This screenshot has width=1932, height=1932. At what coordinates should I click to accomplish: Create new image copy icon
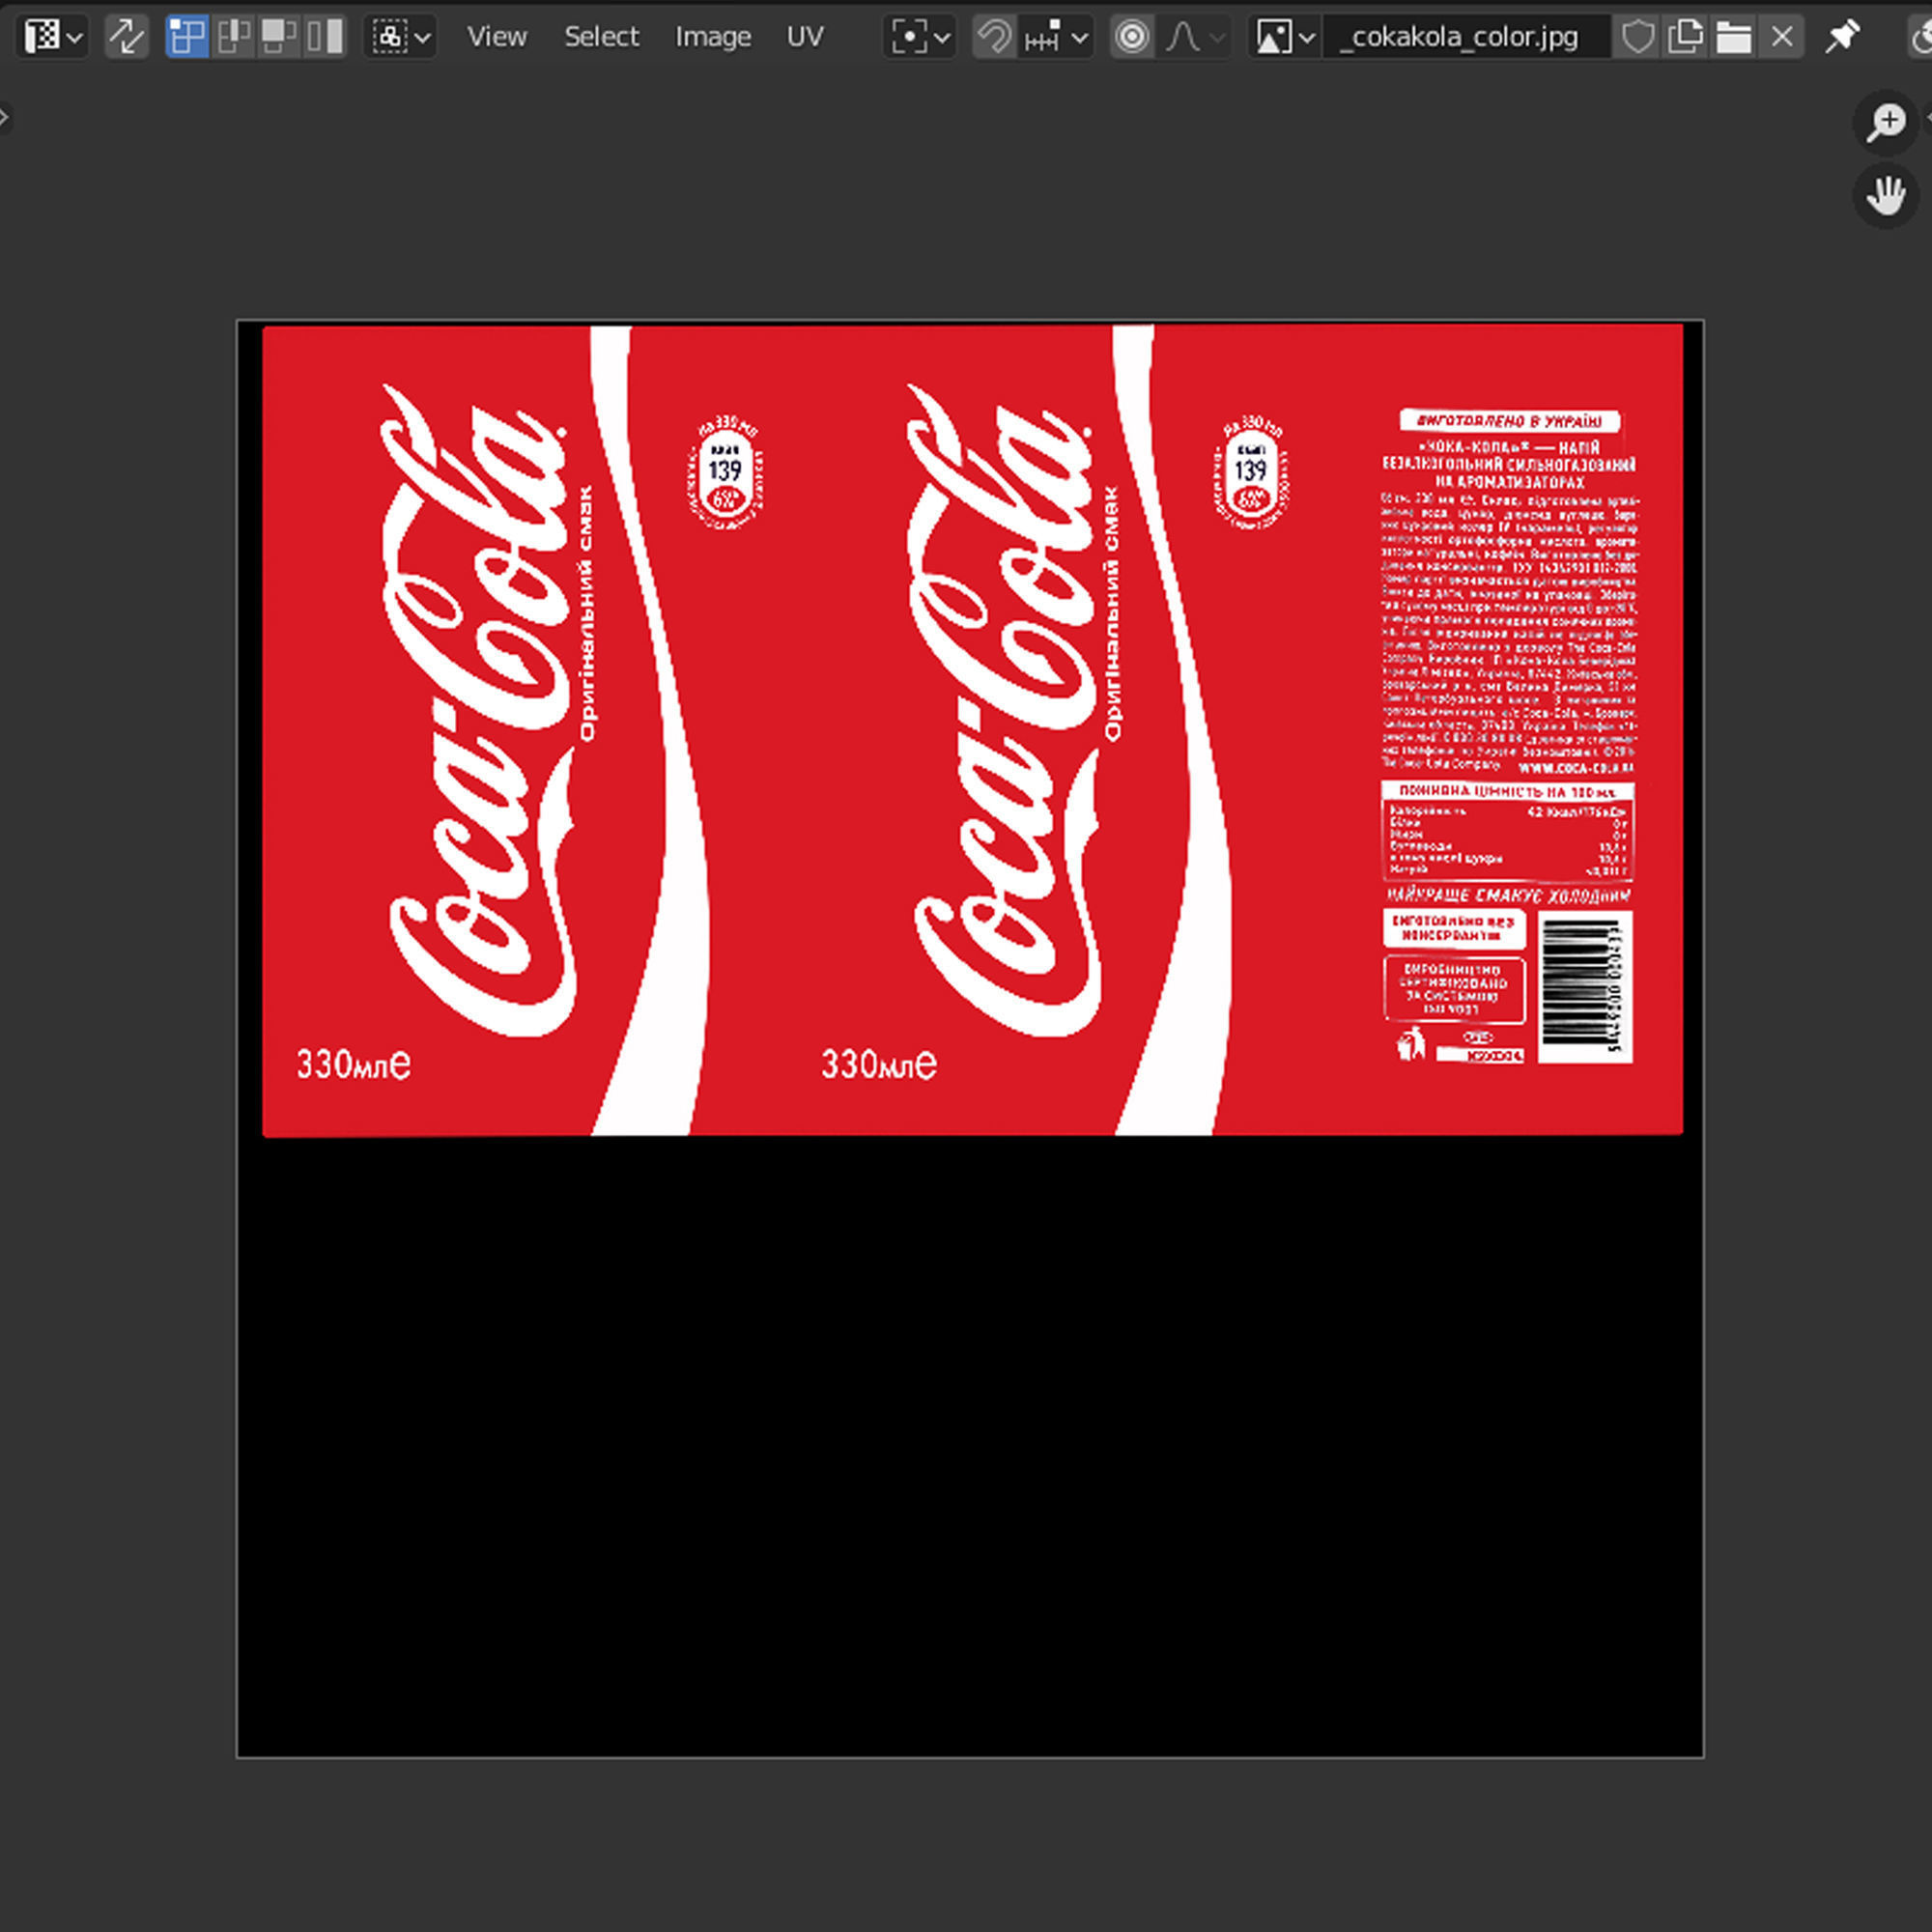coord(1685,37)
